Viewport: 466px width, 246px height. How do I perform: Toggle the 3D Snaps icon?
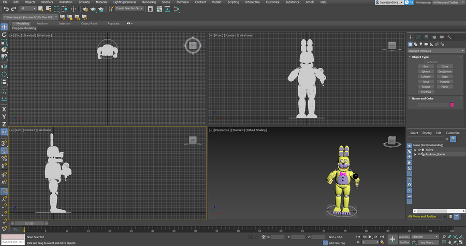4,143
